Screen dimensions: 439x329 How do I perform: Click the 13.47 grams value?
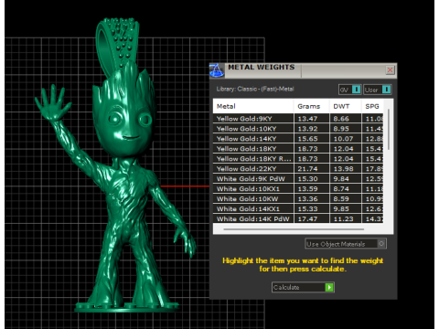[307, 119]
